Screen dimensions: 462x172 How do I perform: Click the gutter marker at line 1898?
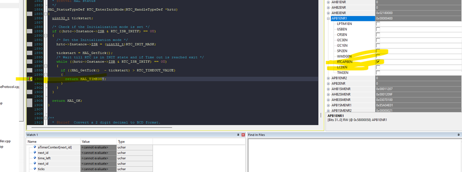[30, 70]
